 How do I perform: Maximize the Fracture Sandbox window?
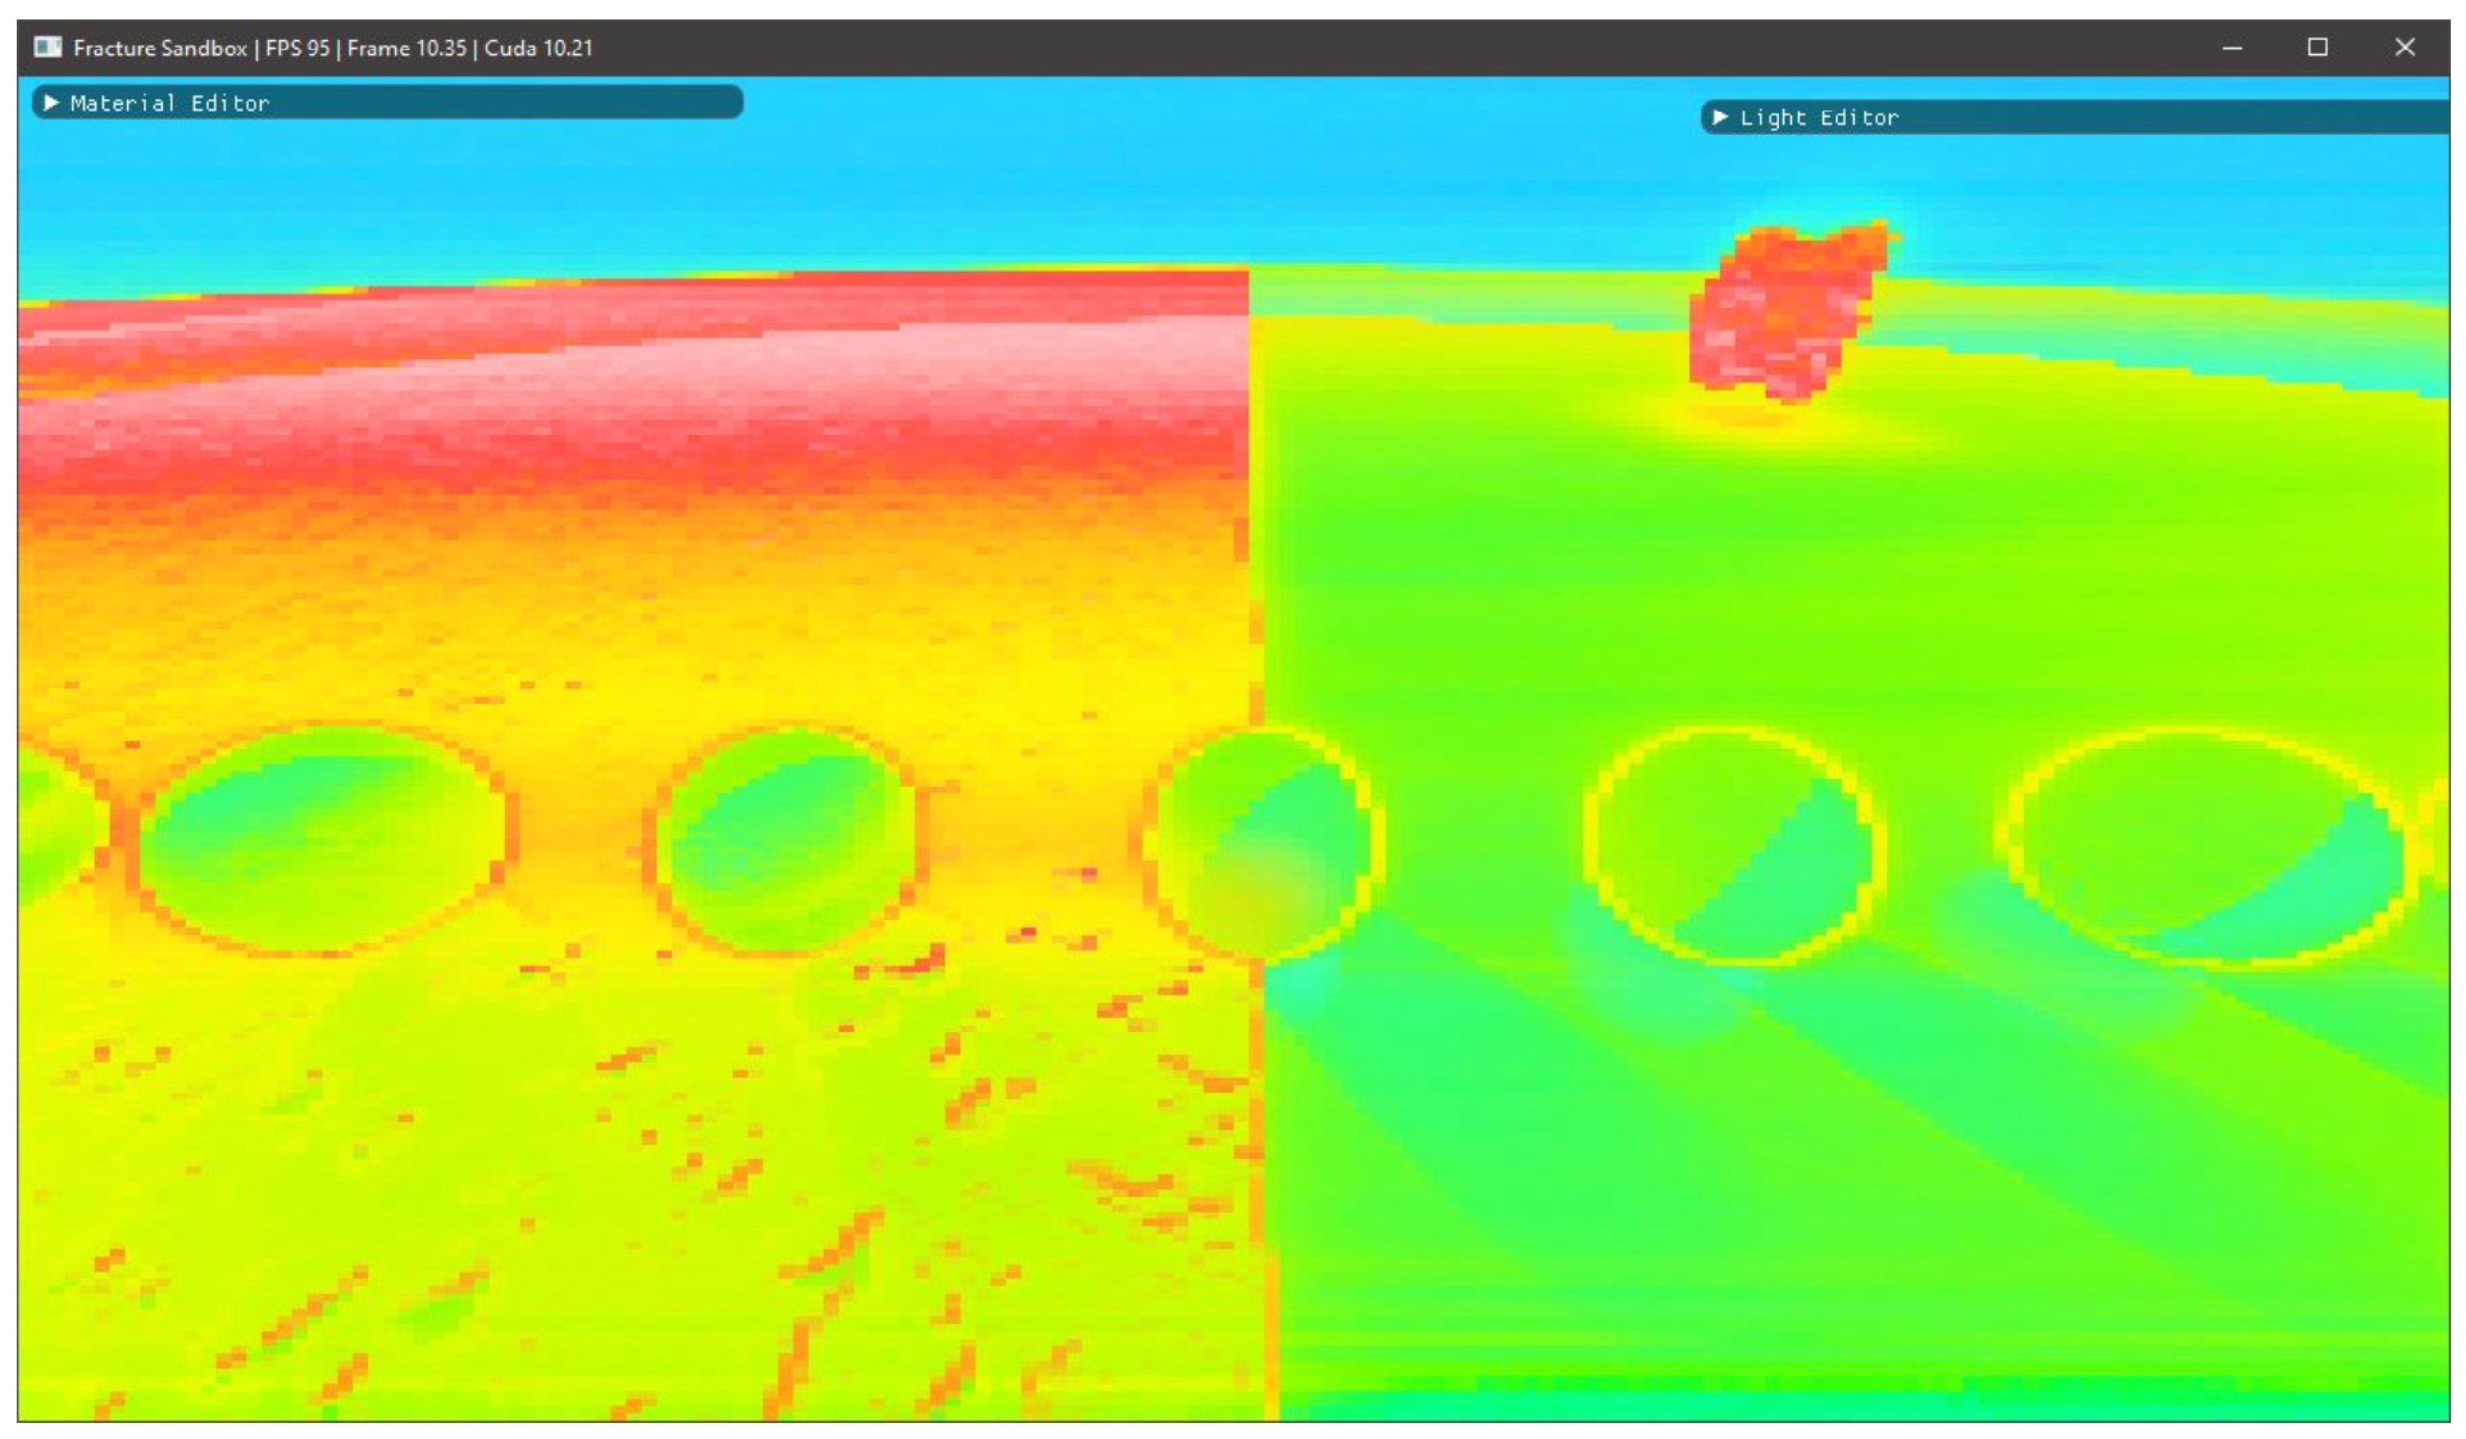[2318, 47]
